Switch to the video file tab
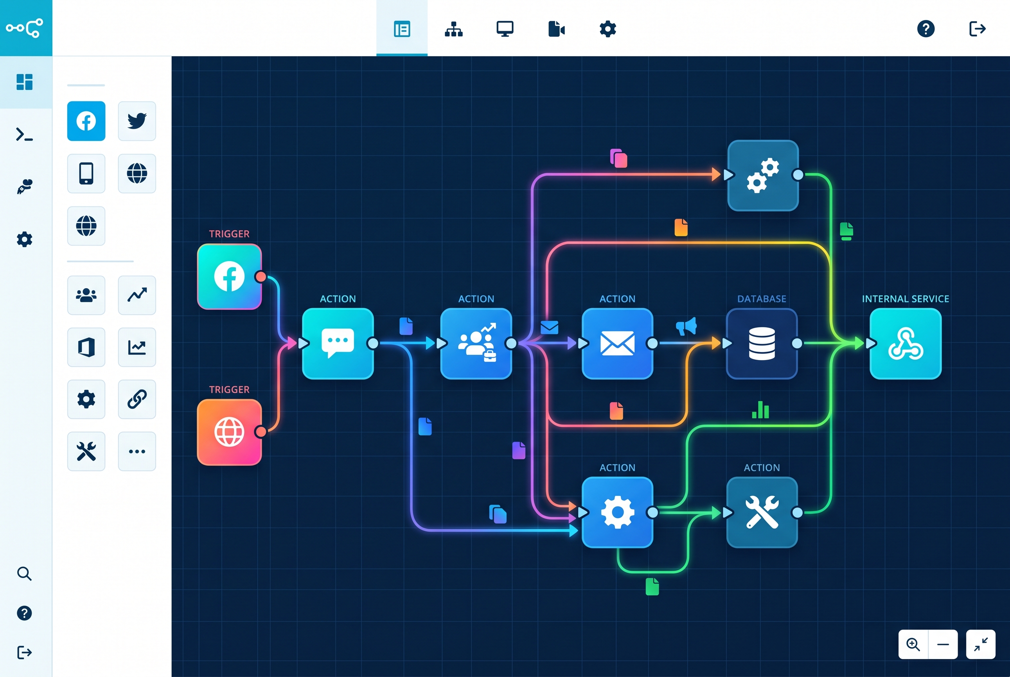Screen dimensions: 1010x677 557,29
